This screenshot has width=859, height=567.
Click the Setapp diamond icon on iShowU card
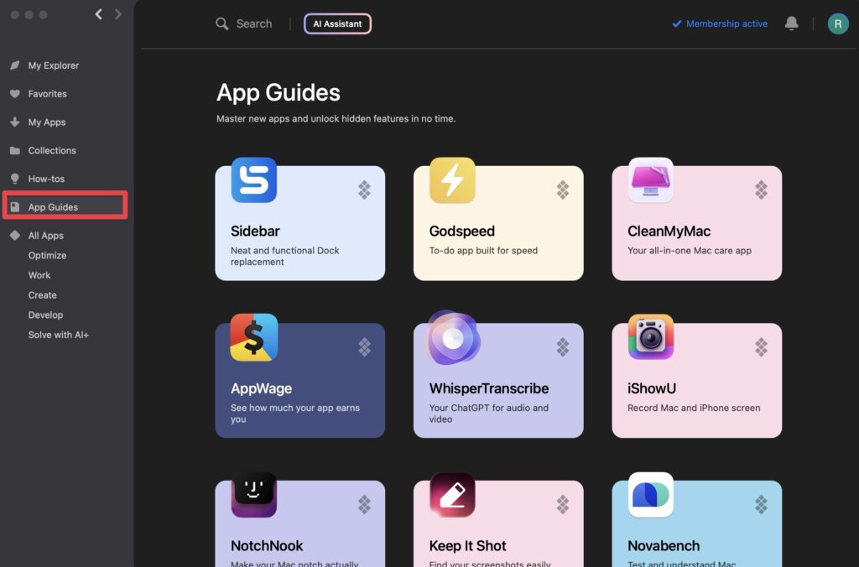[x=761, y=347]
